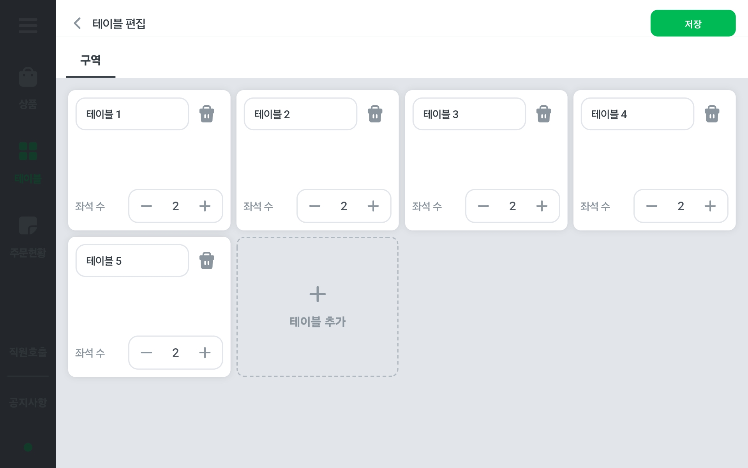Remove 테이블 4 with the trash icon
The height and width of the screenshot is (468, 748).
[x=712, y=114]
